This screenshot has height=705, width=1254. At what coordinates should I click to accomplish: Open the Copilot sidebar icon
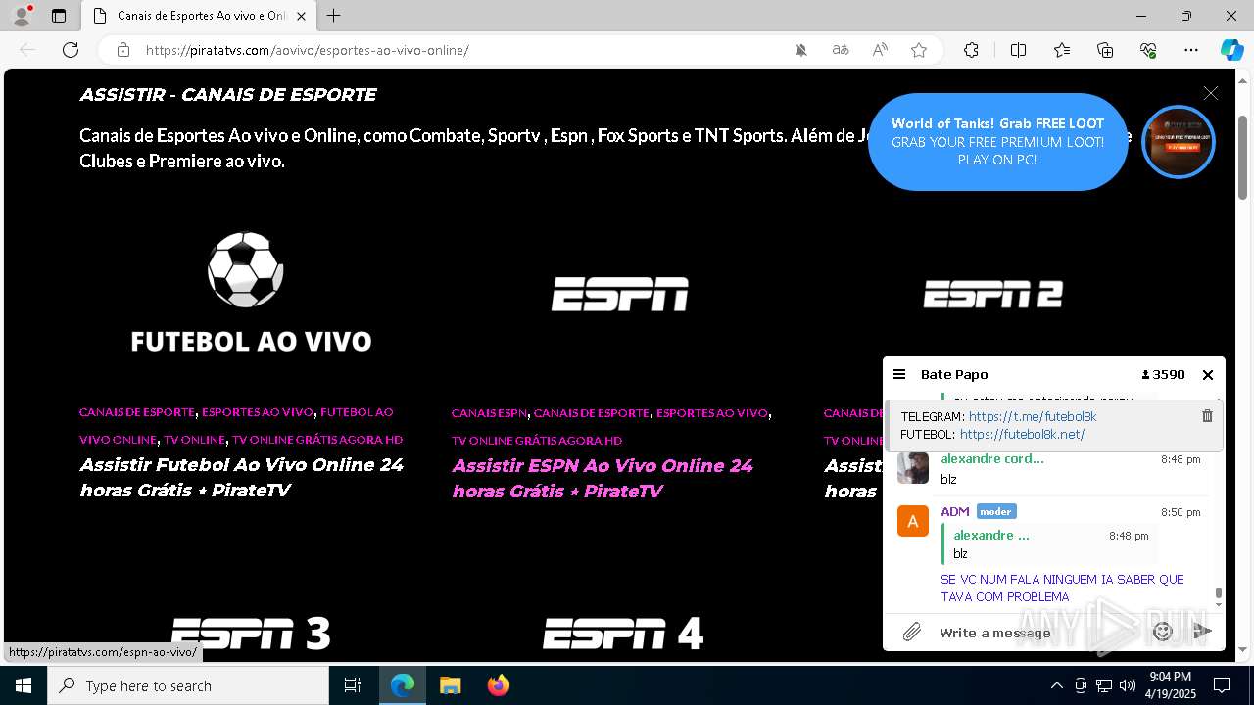point(1231,50)
